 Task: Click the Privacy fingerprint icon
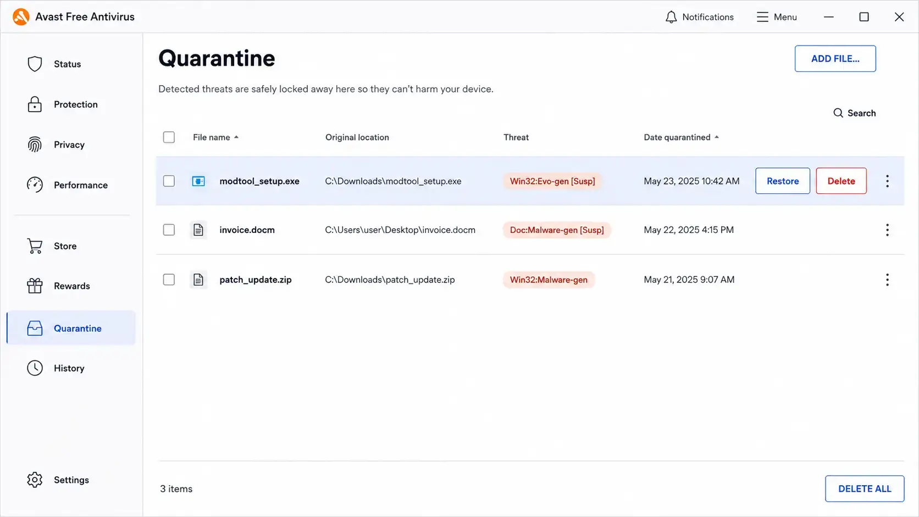(35, 144)
